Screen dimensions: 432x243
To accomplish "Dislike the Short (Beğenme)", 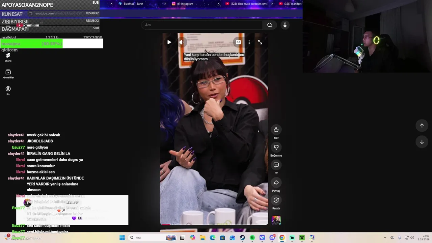I will (x=276, y=147).
